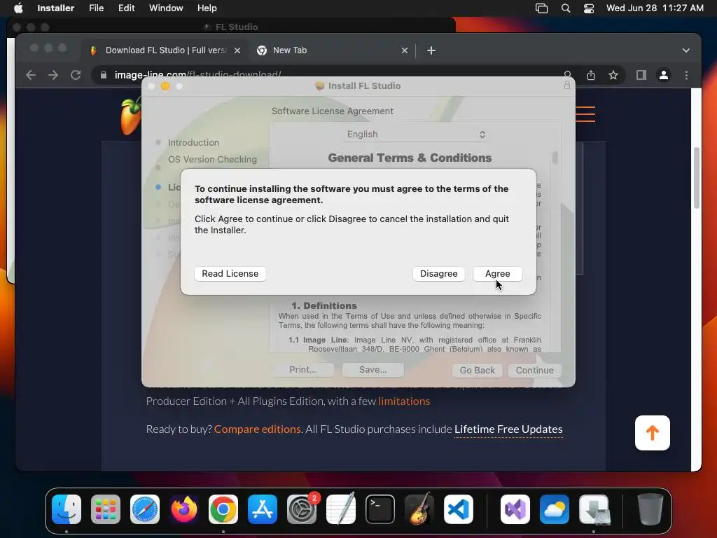This screenshot has width=717, height=538.
Task: Select OS Version Checking step
Action: pos(212,159)
